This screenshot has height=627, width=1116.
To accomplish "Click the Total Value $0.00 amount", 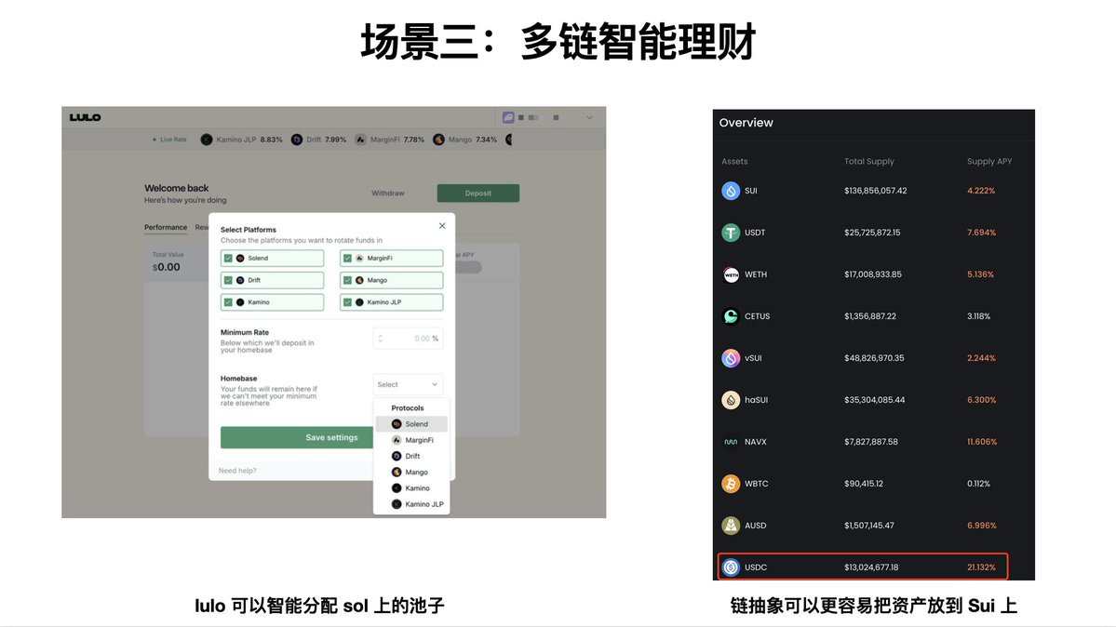I will coord(167,268).
